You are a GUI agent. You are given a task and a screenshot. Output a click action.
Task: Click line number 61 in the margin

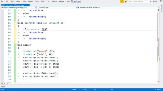(9, 23)
